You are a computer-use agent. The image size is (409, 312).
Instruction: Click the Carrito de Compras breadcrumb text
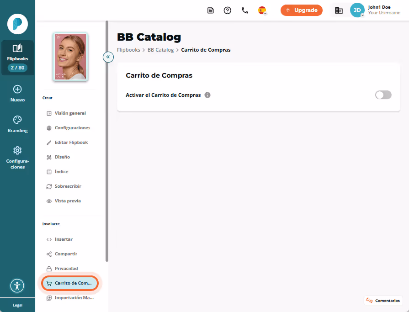pos(206,50)
